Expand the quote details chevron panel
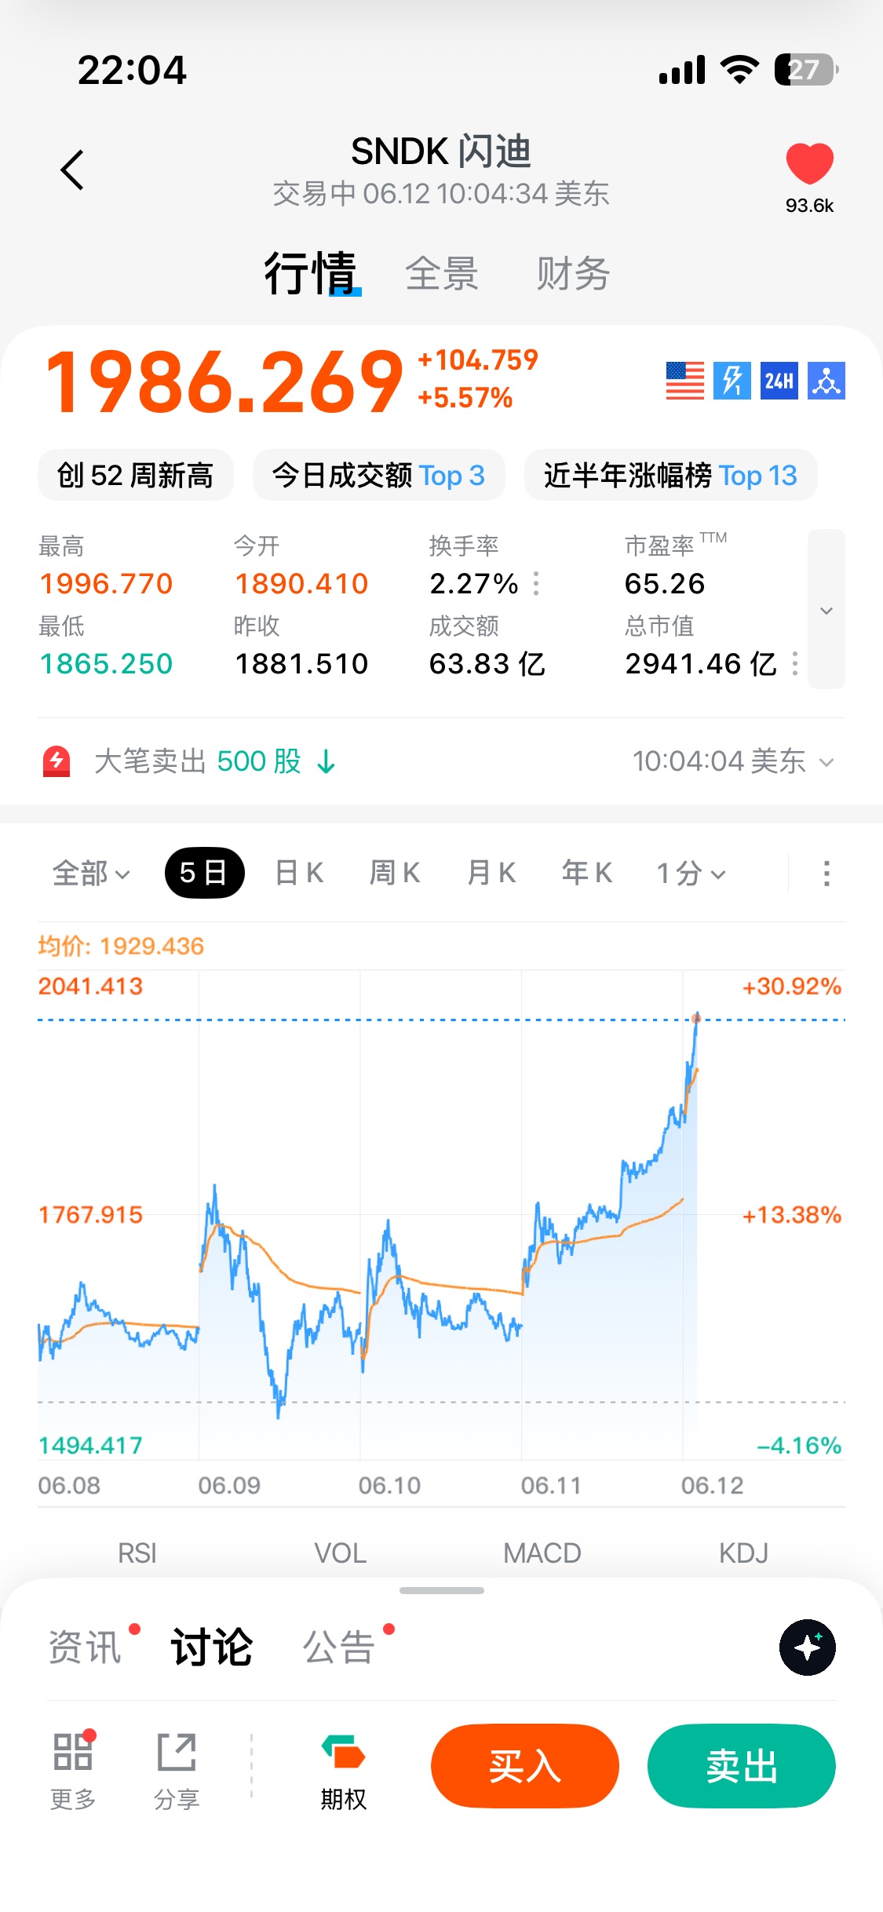This screenshot has height=1912, width=883. click(x=826, y=609)
